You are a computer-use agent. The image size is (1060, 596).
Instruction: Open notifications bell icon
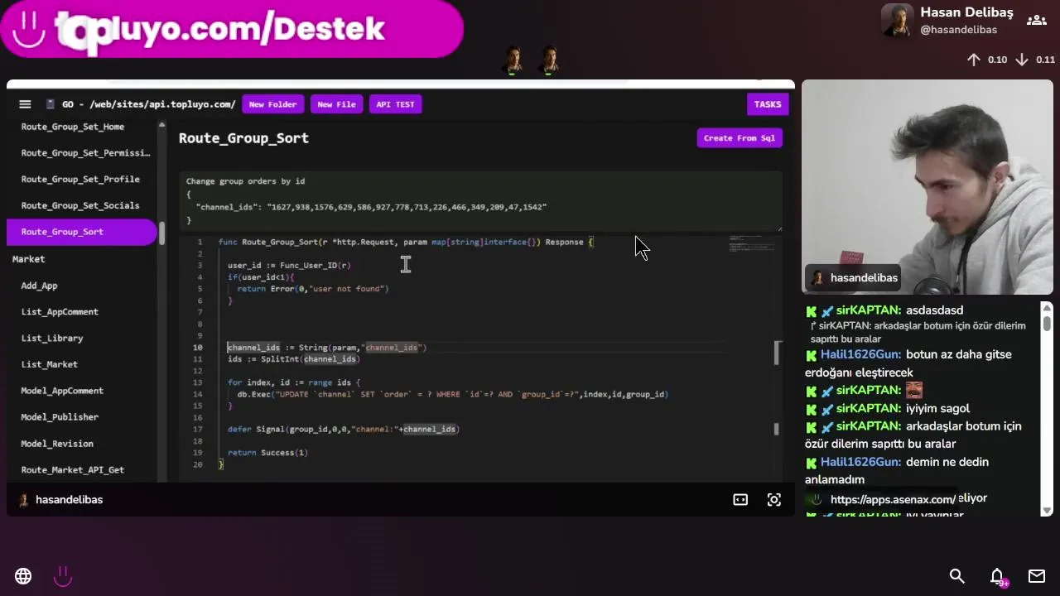997,576
